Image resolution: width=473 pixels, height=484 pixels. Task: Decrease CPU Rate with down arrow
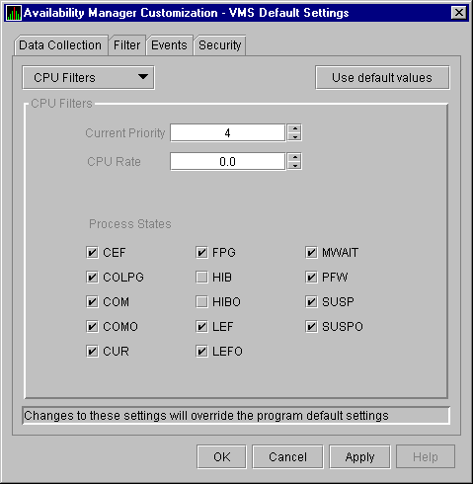click(x=294, y=166)
